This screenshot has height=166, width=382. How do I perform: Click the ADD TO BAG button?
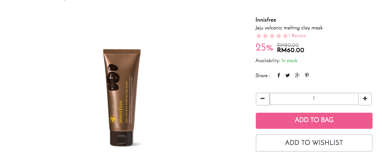point(314,120)
